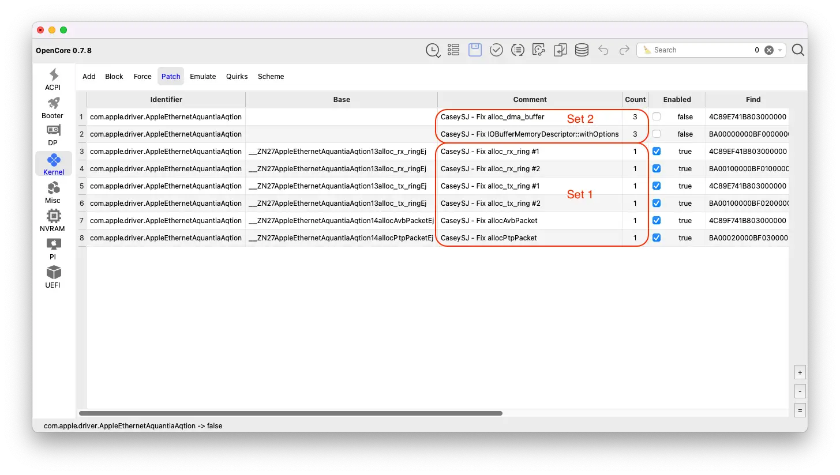This screenshot has height=475, width=840.
Task: Click the checkmark validate icon in toolbar
Action: [x=496, y=50]
